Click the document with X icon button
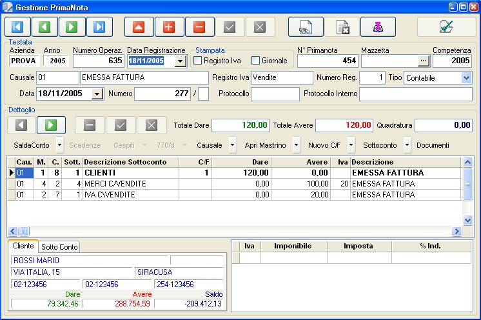 click(x=342, y=27)
